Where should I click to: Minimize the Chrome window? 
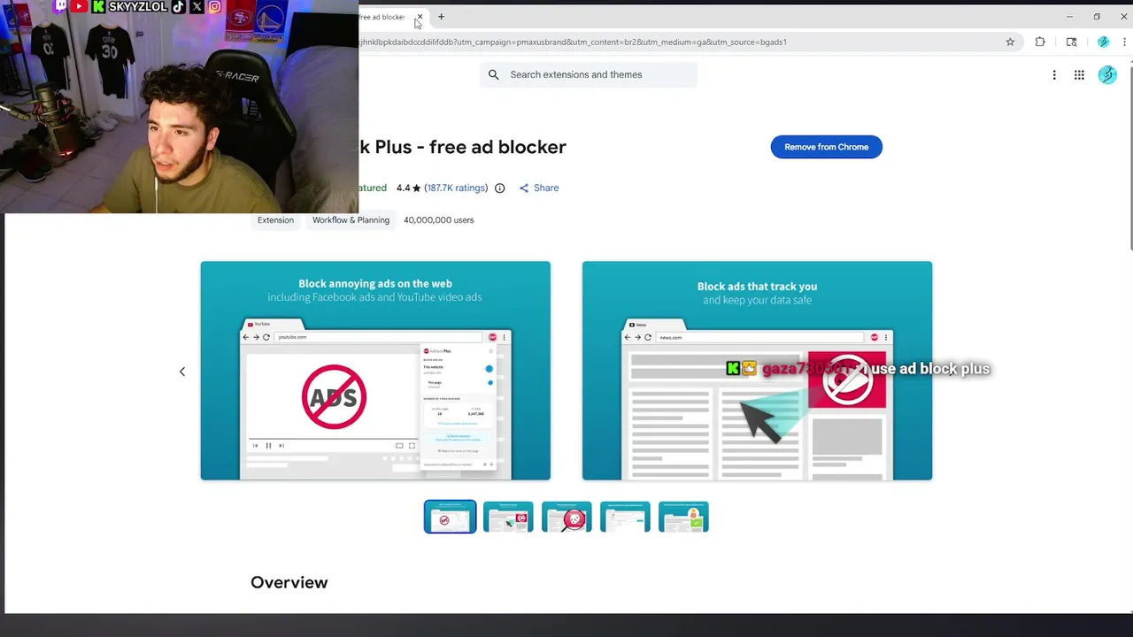click(1069, 17)
